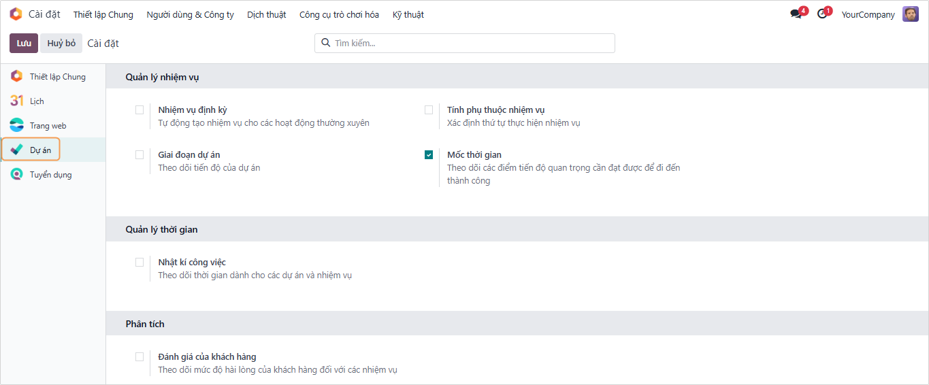
Task: Select the Lịch calendar icon in sidebar
Action: pos(16,101)
